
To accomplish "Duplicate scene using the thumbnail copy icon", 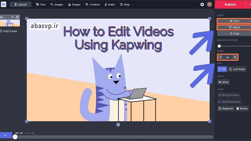I will [x=18, y=17].
